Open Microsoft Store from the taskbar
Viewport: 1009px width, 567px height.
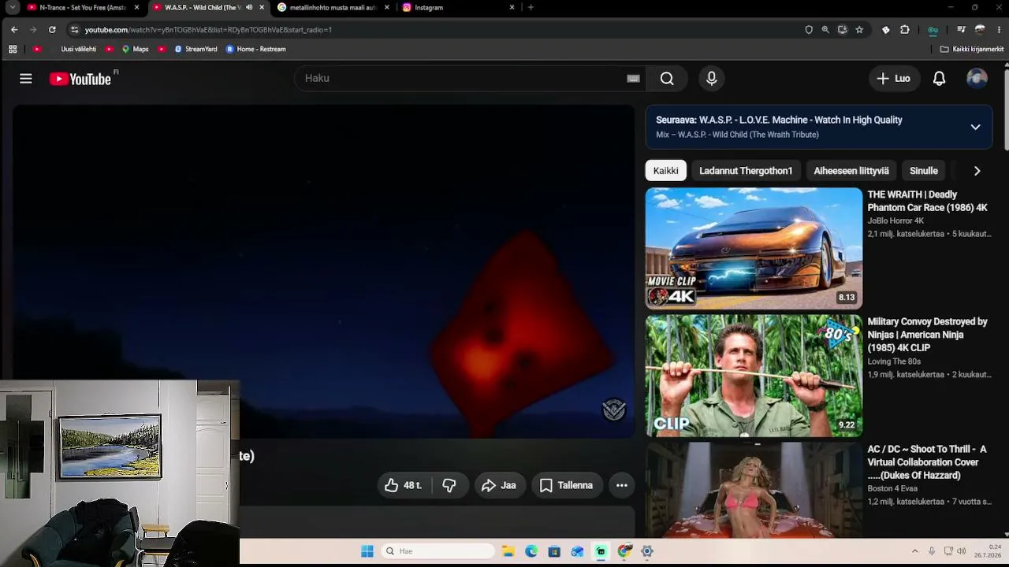coord(554,551)
